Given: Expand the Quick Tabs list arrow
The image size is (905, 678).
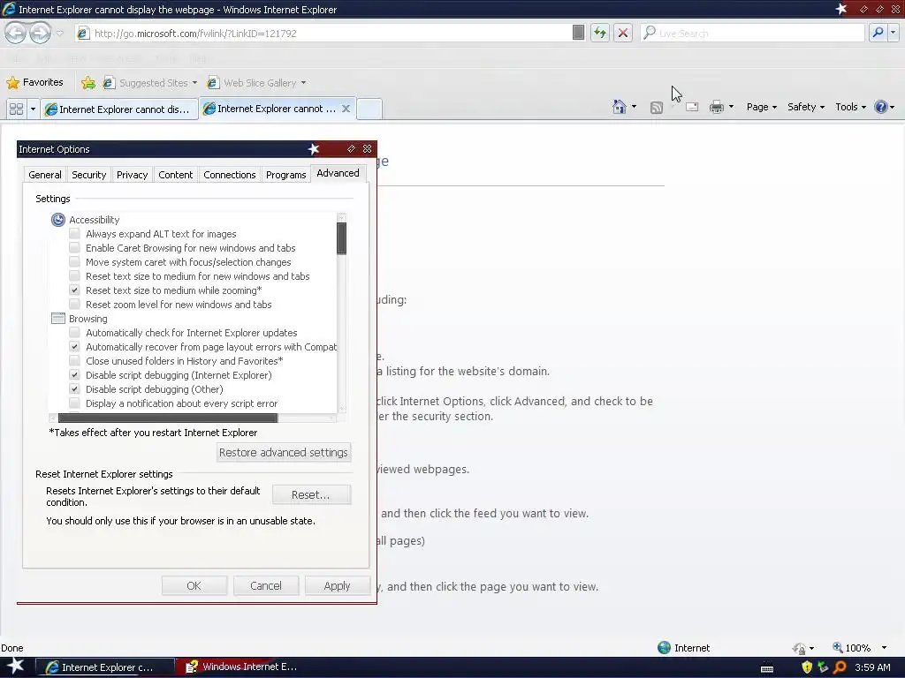Looking at the screenshot, I should [x=33, y=109].
